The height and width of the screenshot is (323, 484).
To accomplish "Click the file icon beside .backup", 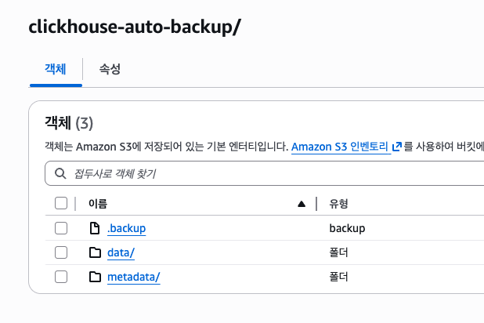I will coord(95,228).
